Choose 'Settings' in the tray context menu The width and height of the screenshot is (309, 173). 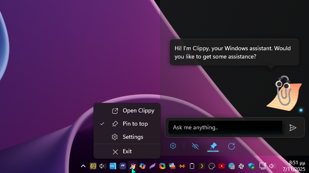click(x=127, y=137)
